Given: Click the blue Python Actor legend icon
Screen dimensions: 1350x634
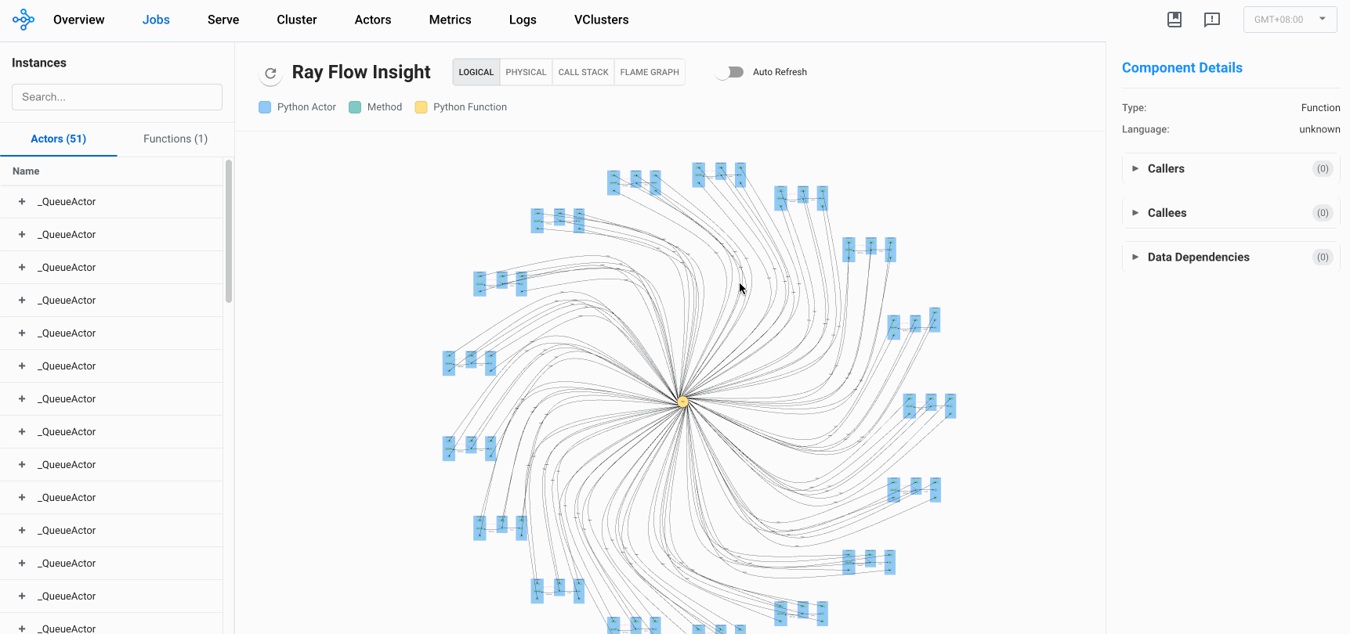Looking at the screenshot, I should pos(265,107).
